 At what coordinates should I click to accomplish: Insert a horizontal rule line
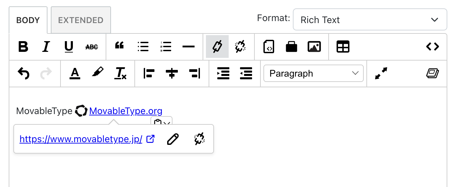click(x=189, y=47)
